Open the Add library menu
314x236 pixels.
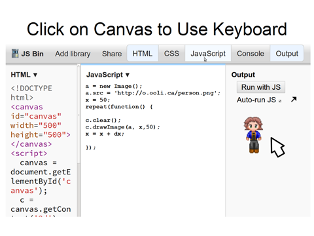click(x=73, y=54)
